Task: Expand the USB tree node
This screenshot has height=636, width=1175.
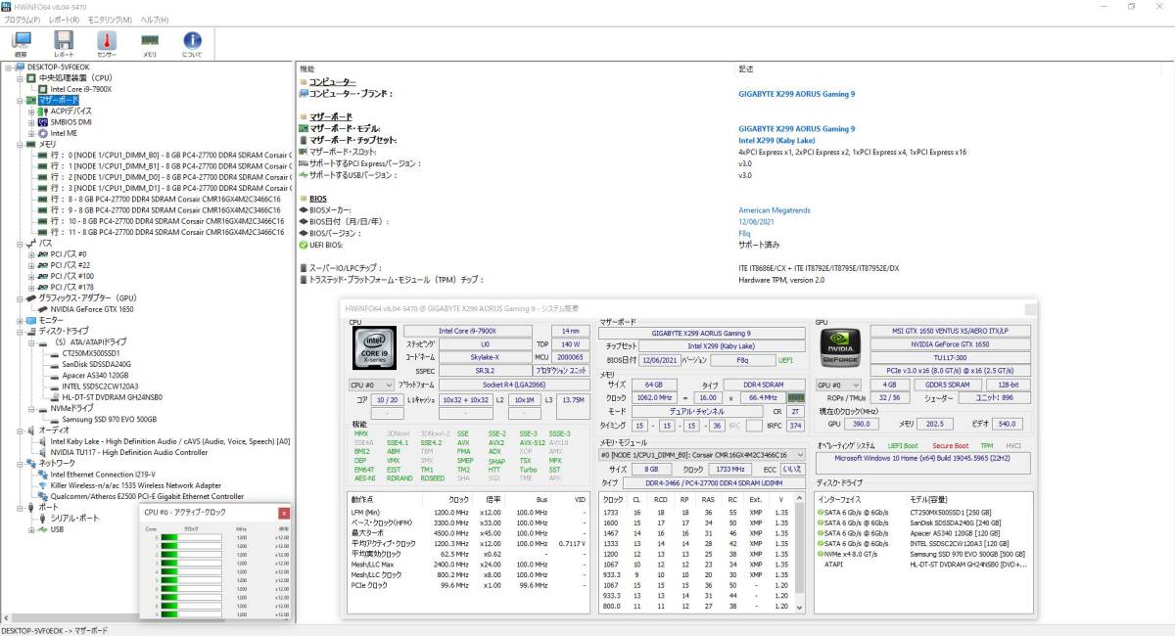Action: coord(31,529)
